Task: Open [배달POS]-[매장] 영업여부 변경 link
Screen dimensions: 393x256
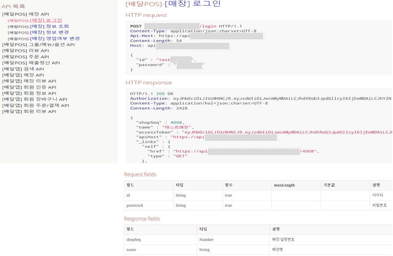Action: pos(44,39)
